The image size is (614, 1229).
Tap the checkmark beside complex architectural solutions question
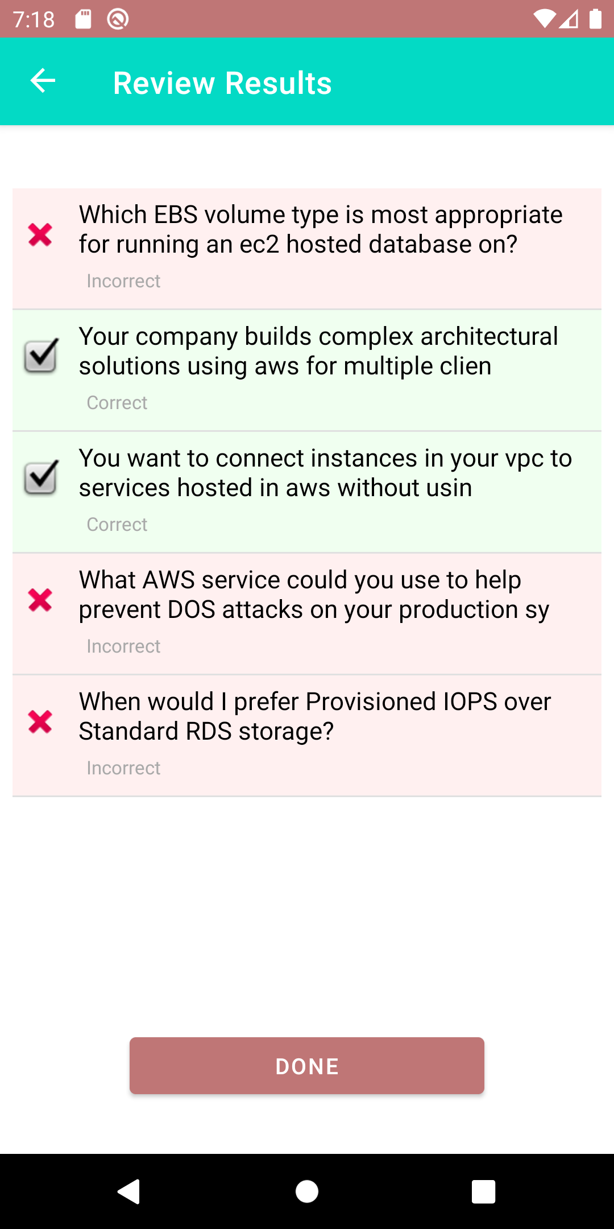tap(41, 356)
